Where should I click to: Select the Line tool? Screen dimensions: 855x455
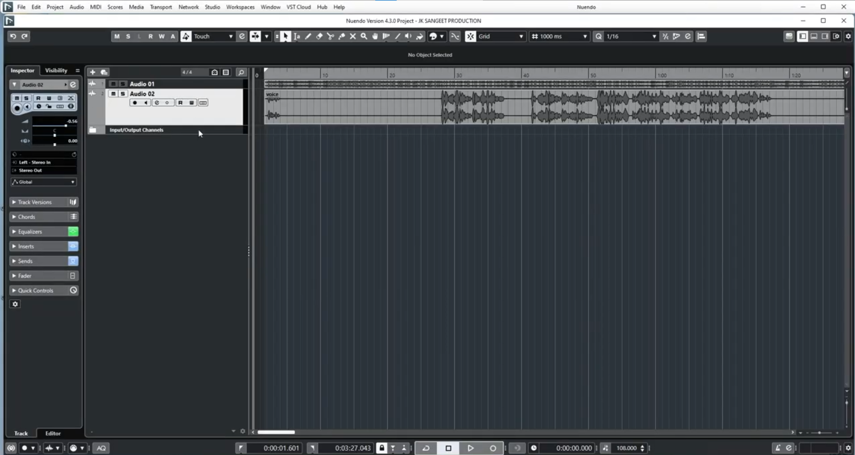click(397, 37)
